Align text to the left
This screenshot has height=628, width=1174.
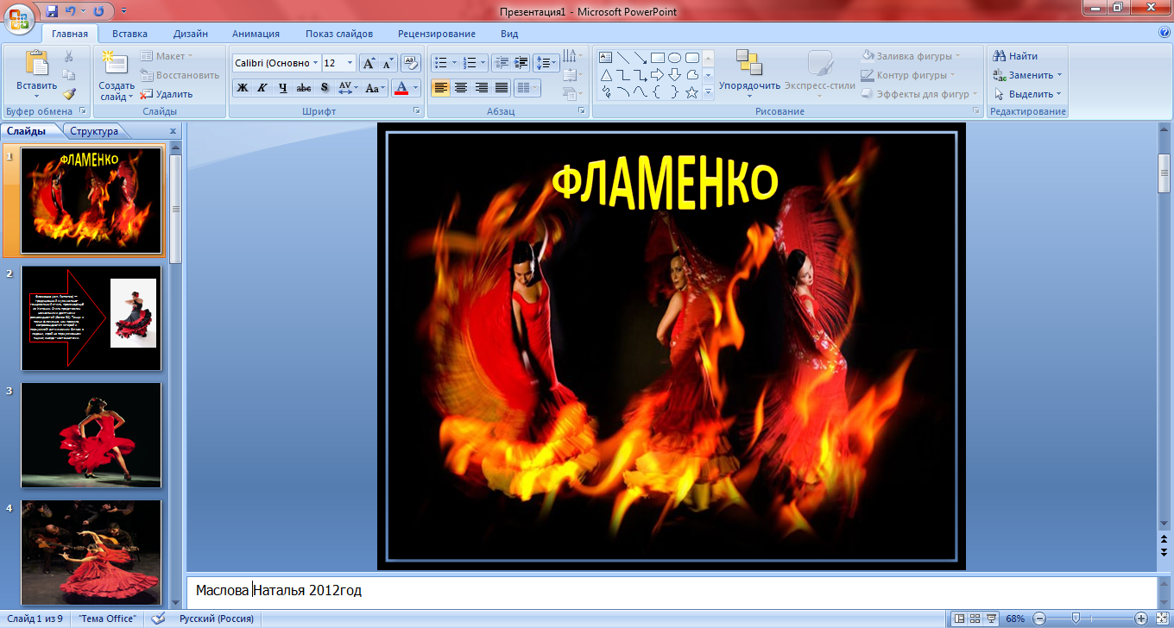(x=440, y=88)
